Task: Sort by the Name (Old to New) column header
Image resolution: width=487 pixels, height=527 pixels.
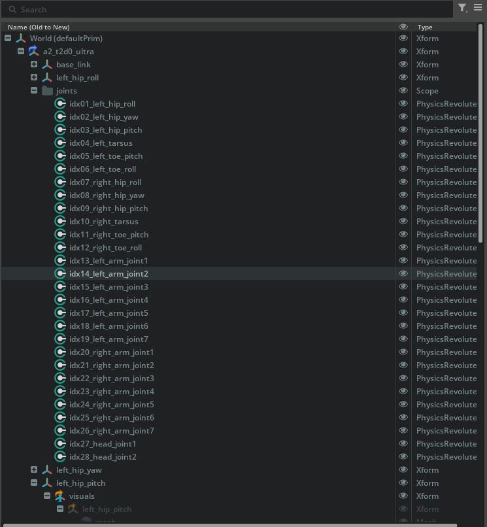Action: click(x=39, y=27)
